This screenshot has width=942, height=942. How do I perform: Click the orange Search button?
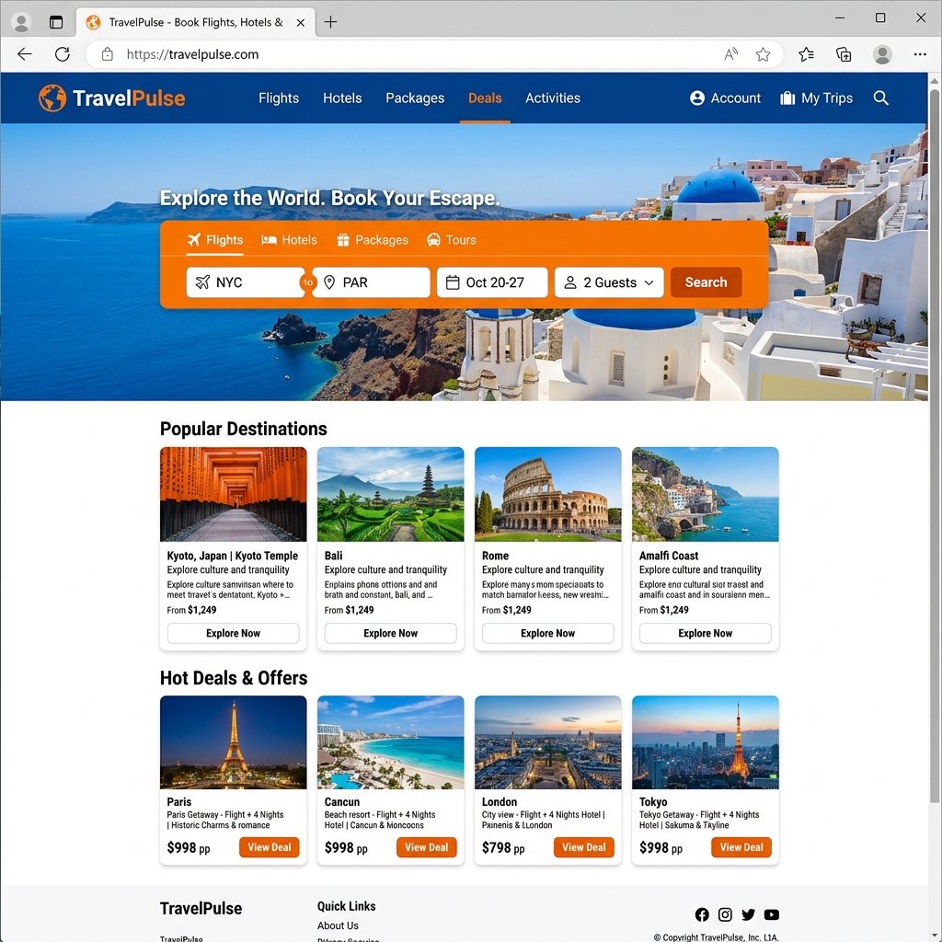pyautogui.click(x=706, y=282)
